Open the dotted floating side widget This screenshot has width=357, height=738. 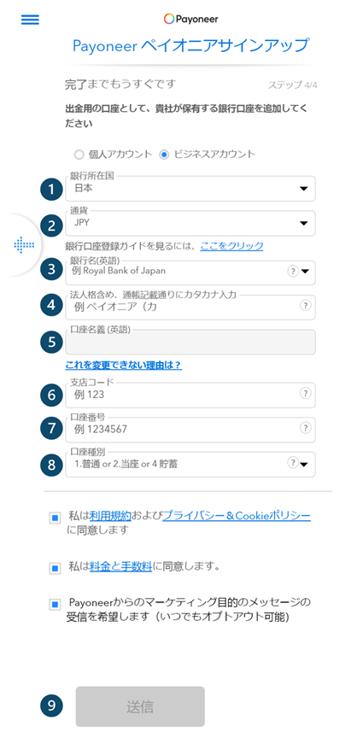click(24, 245)
